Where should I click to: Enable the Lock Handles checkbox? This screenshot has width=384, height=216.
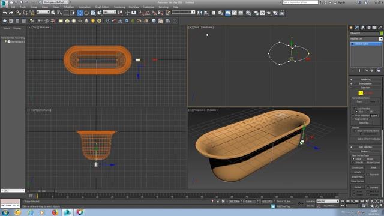point(355,109)
